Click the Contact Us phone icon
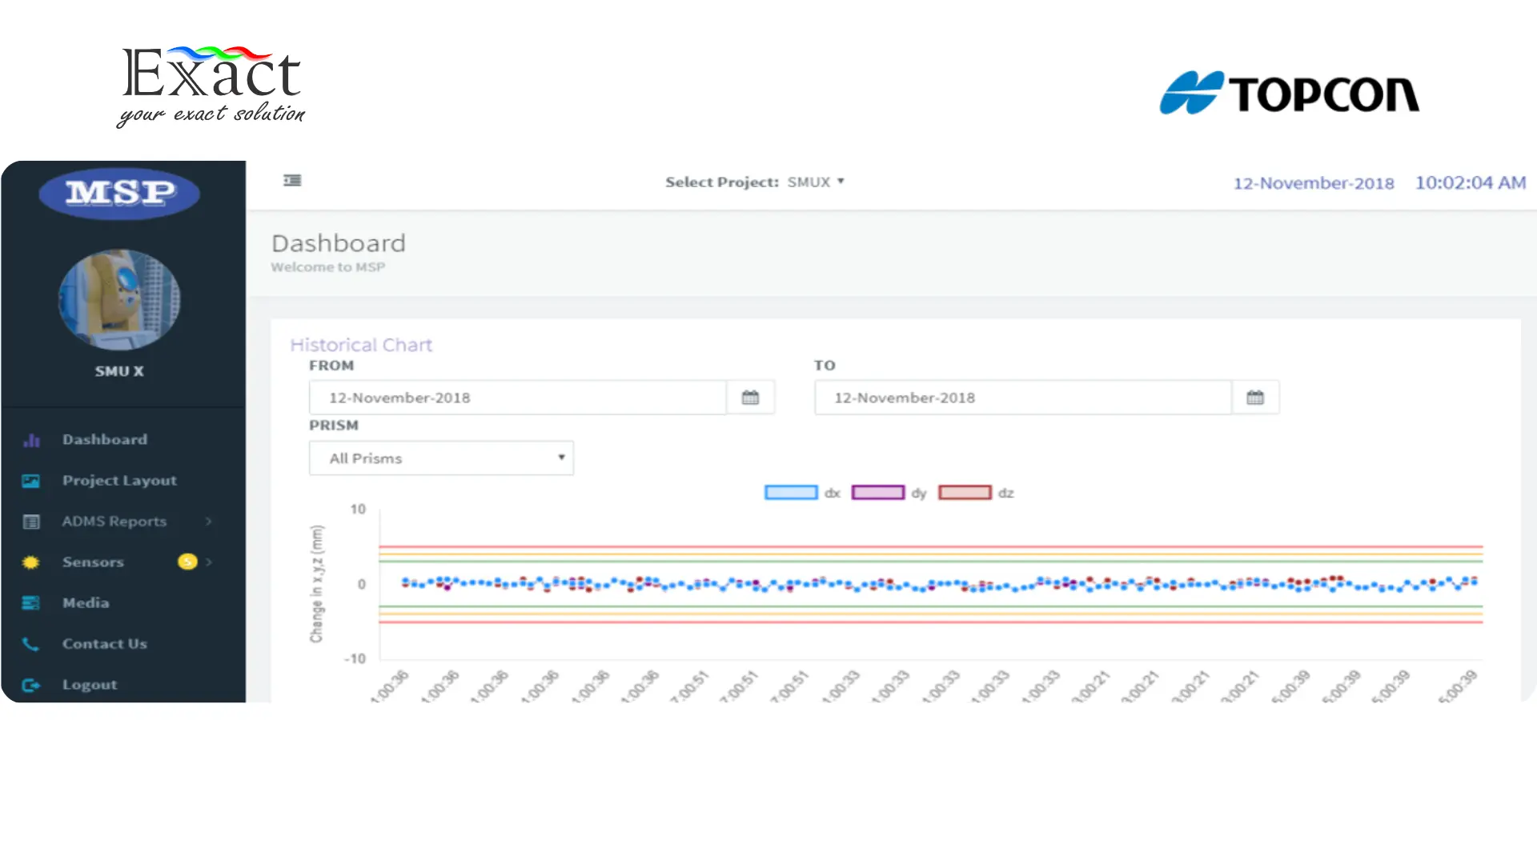The width and height of the screenshot is (1537, 864). [x=31, y=644]
